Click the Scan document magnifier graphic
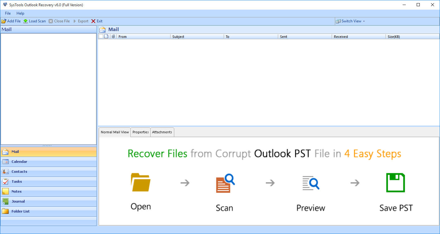 coord(225,183)
